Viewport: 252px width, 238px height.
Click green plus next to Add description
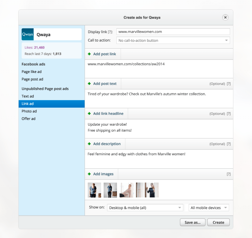point(89,144)
